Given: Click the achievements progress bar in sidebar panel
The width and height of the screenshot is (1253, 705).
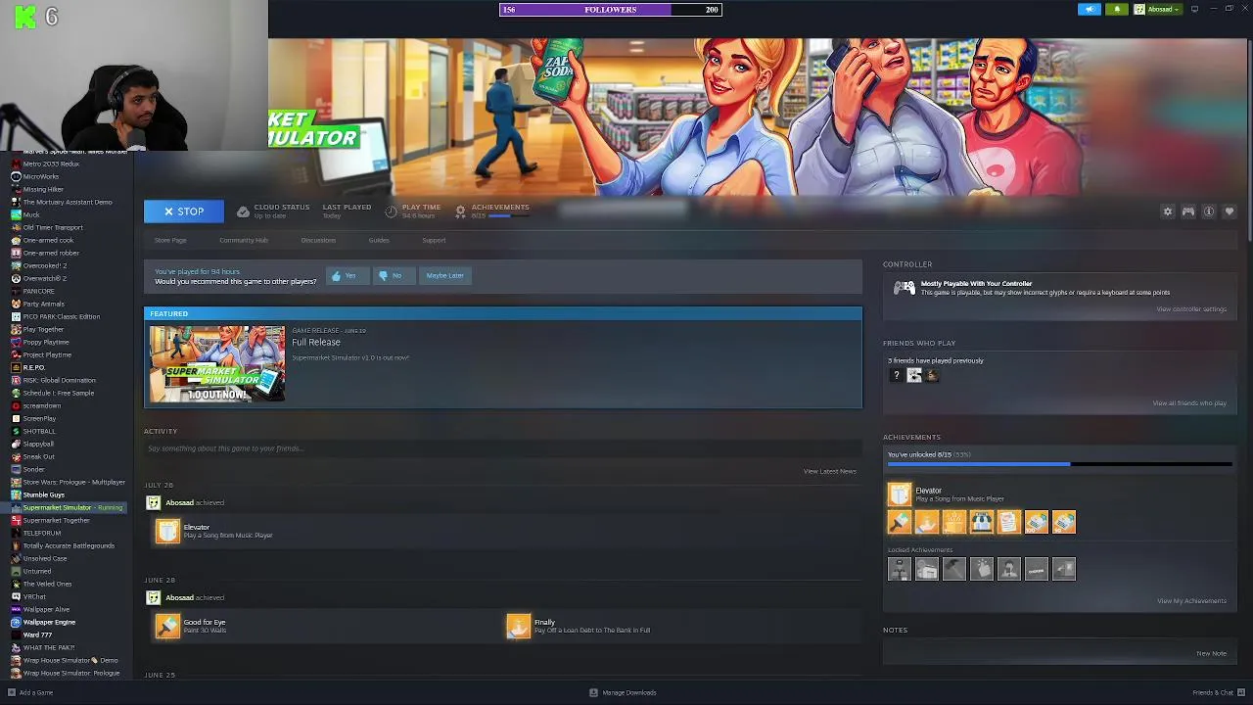Looking at the screenshot, I should click(1059, 464).
